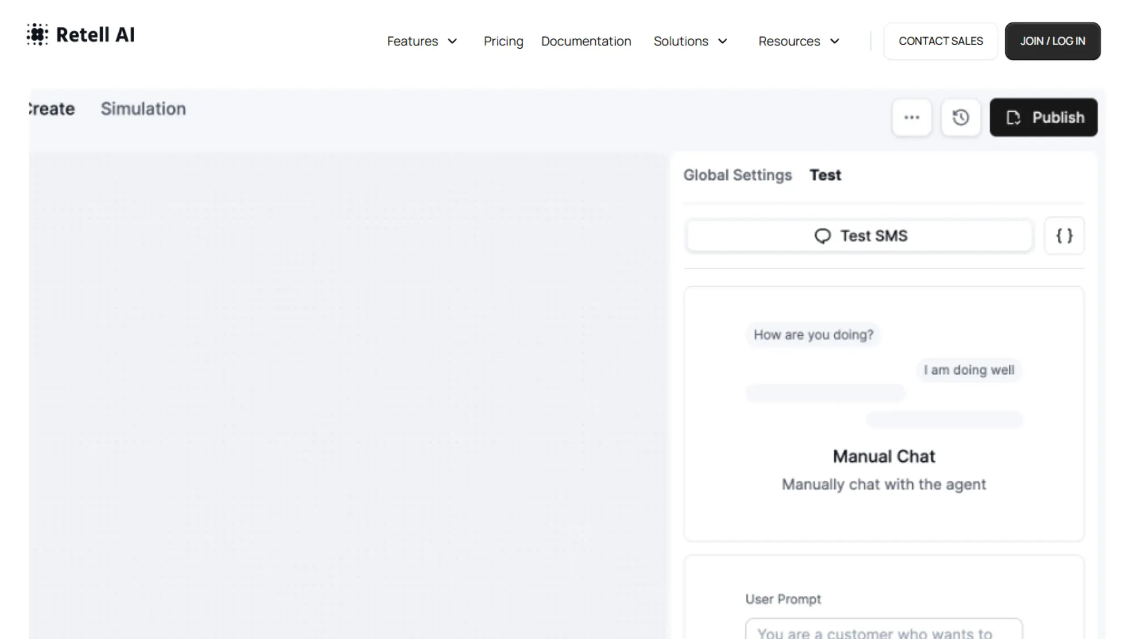This screenshot has width=1136, height=639.
Task: Select the Test tab
Action: point(825,175)
